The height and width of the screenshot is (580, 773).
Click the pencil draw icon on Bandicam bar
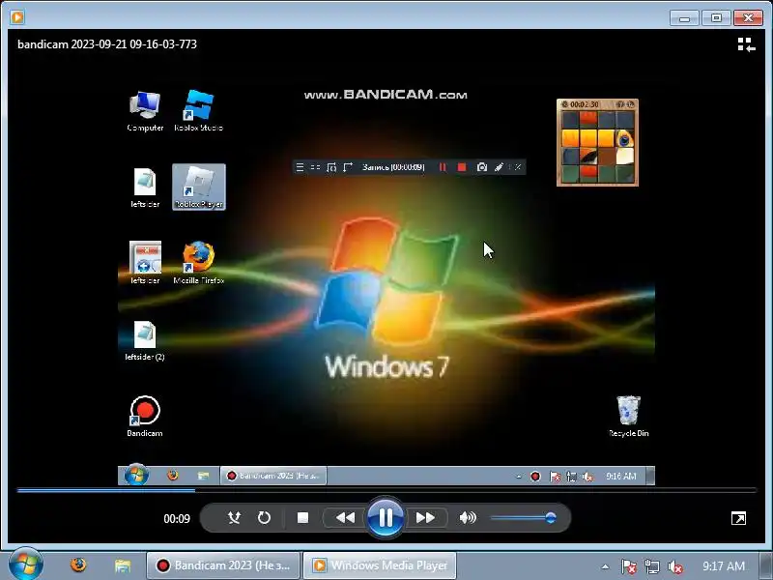[x=499, y=167]
